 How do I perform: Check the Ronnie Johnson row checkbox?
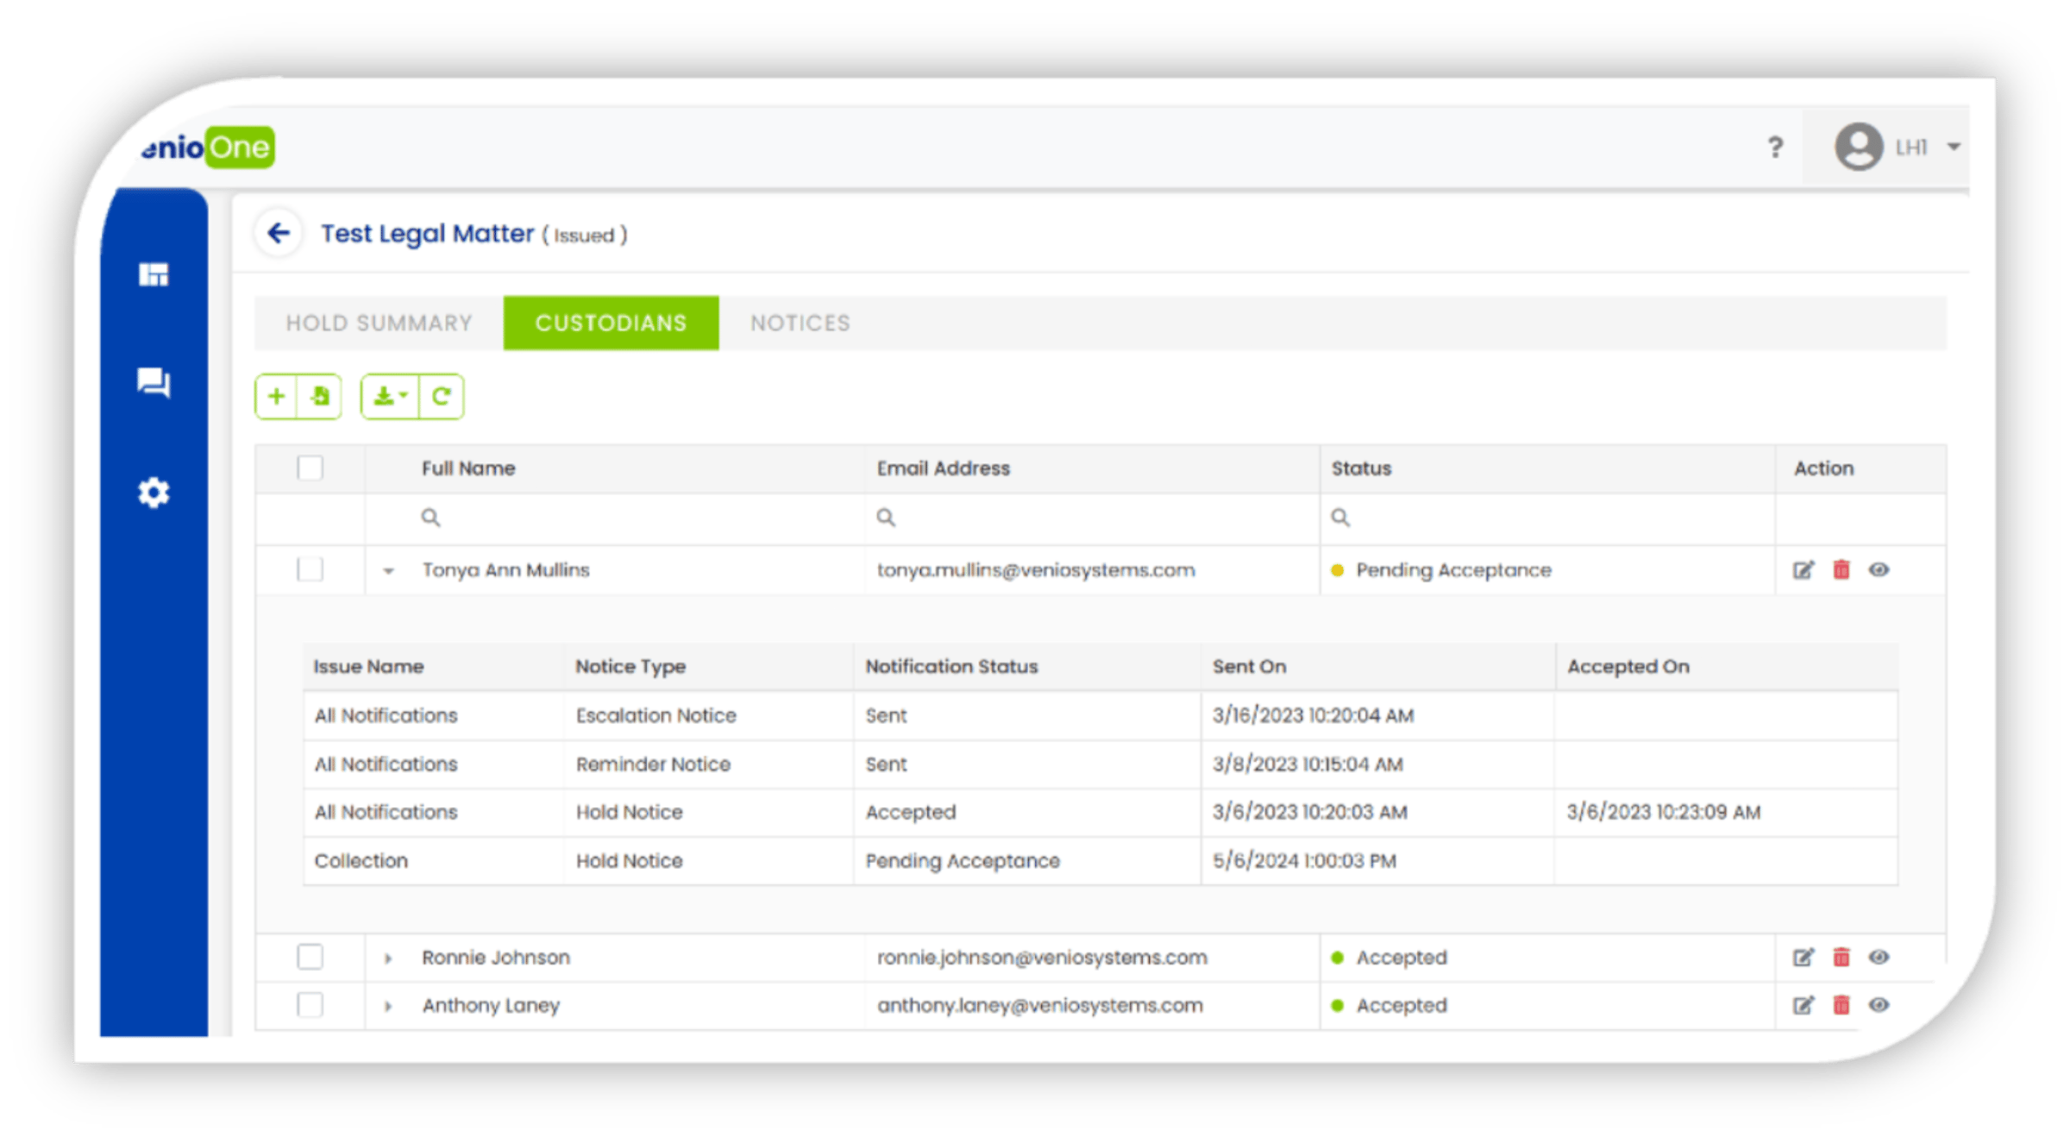pyautogui.click(x=310, y=958)
